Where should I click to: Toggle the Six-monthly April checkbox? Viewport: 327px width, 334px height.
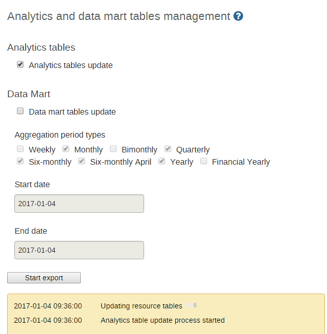[x=82, y=162]
